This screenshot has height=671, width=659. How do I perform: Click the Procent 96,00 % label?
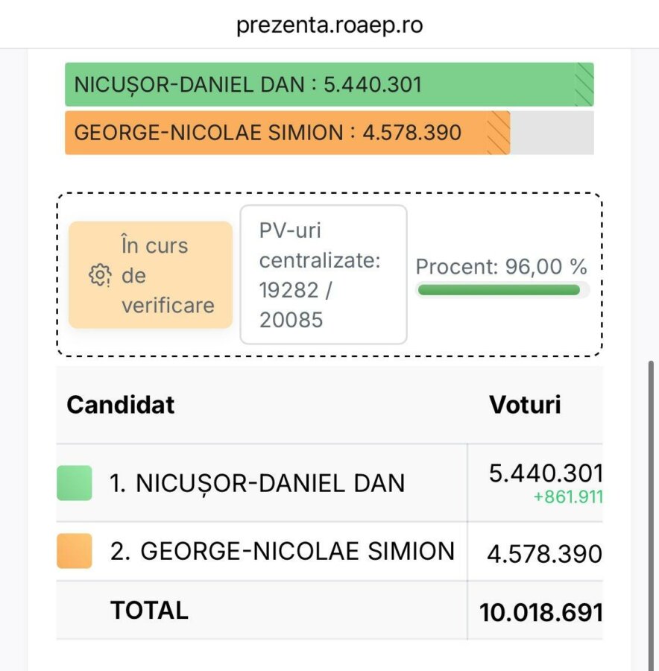coord(501,267)
